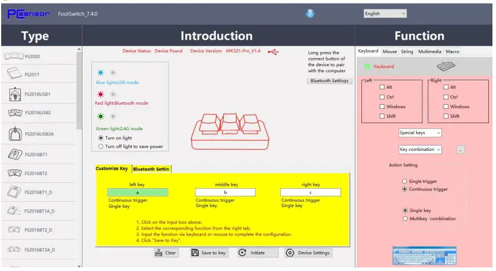Click the Device Status: Device Found text
The image size is (496, 271).
tap(152, 51)
